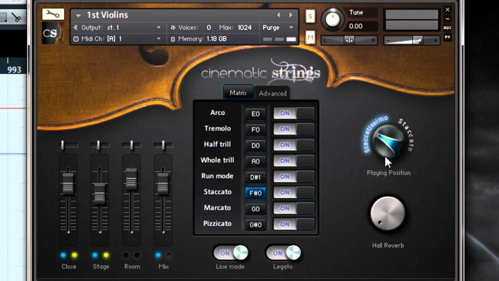Open instrument edit mode wrench icon
499x281 pixels.
53,14
